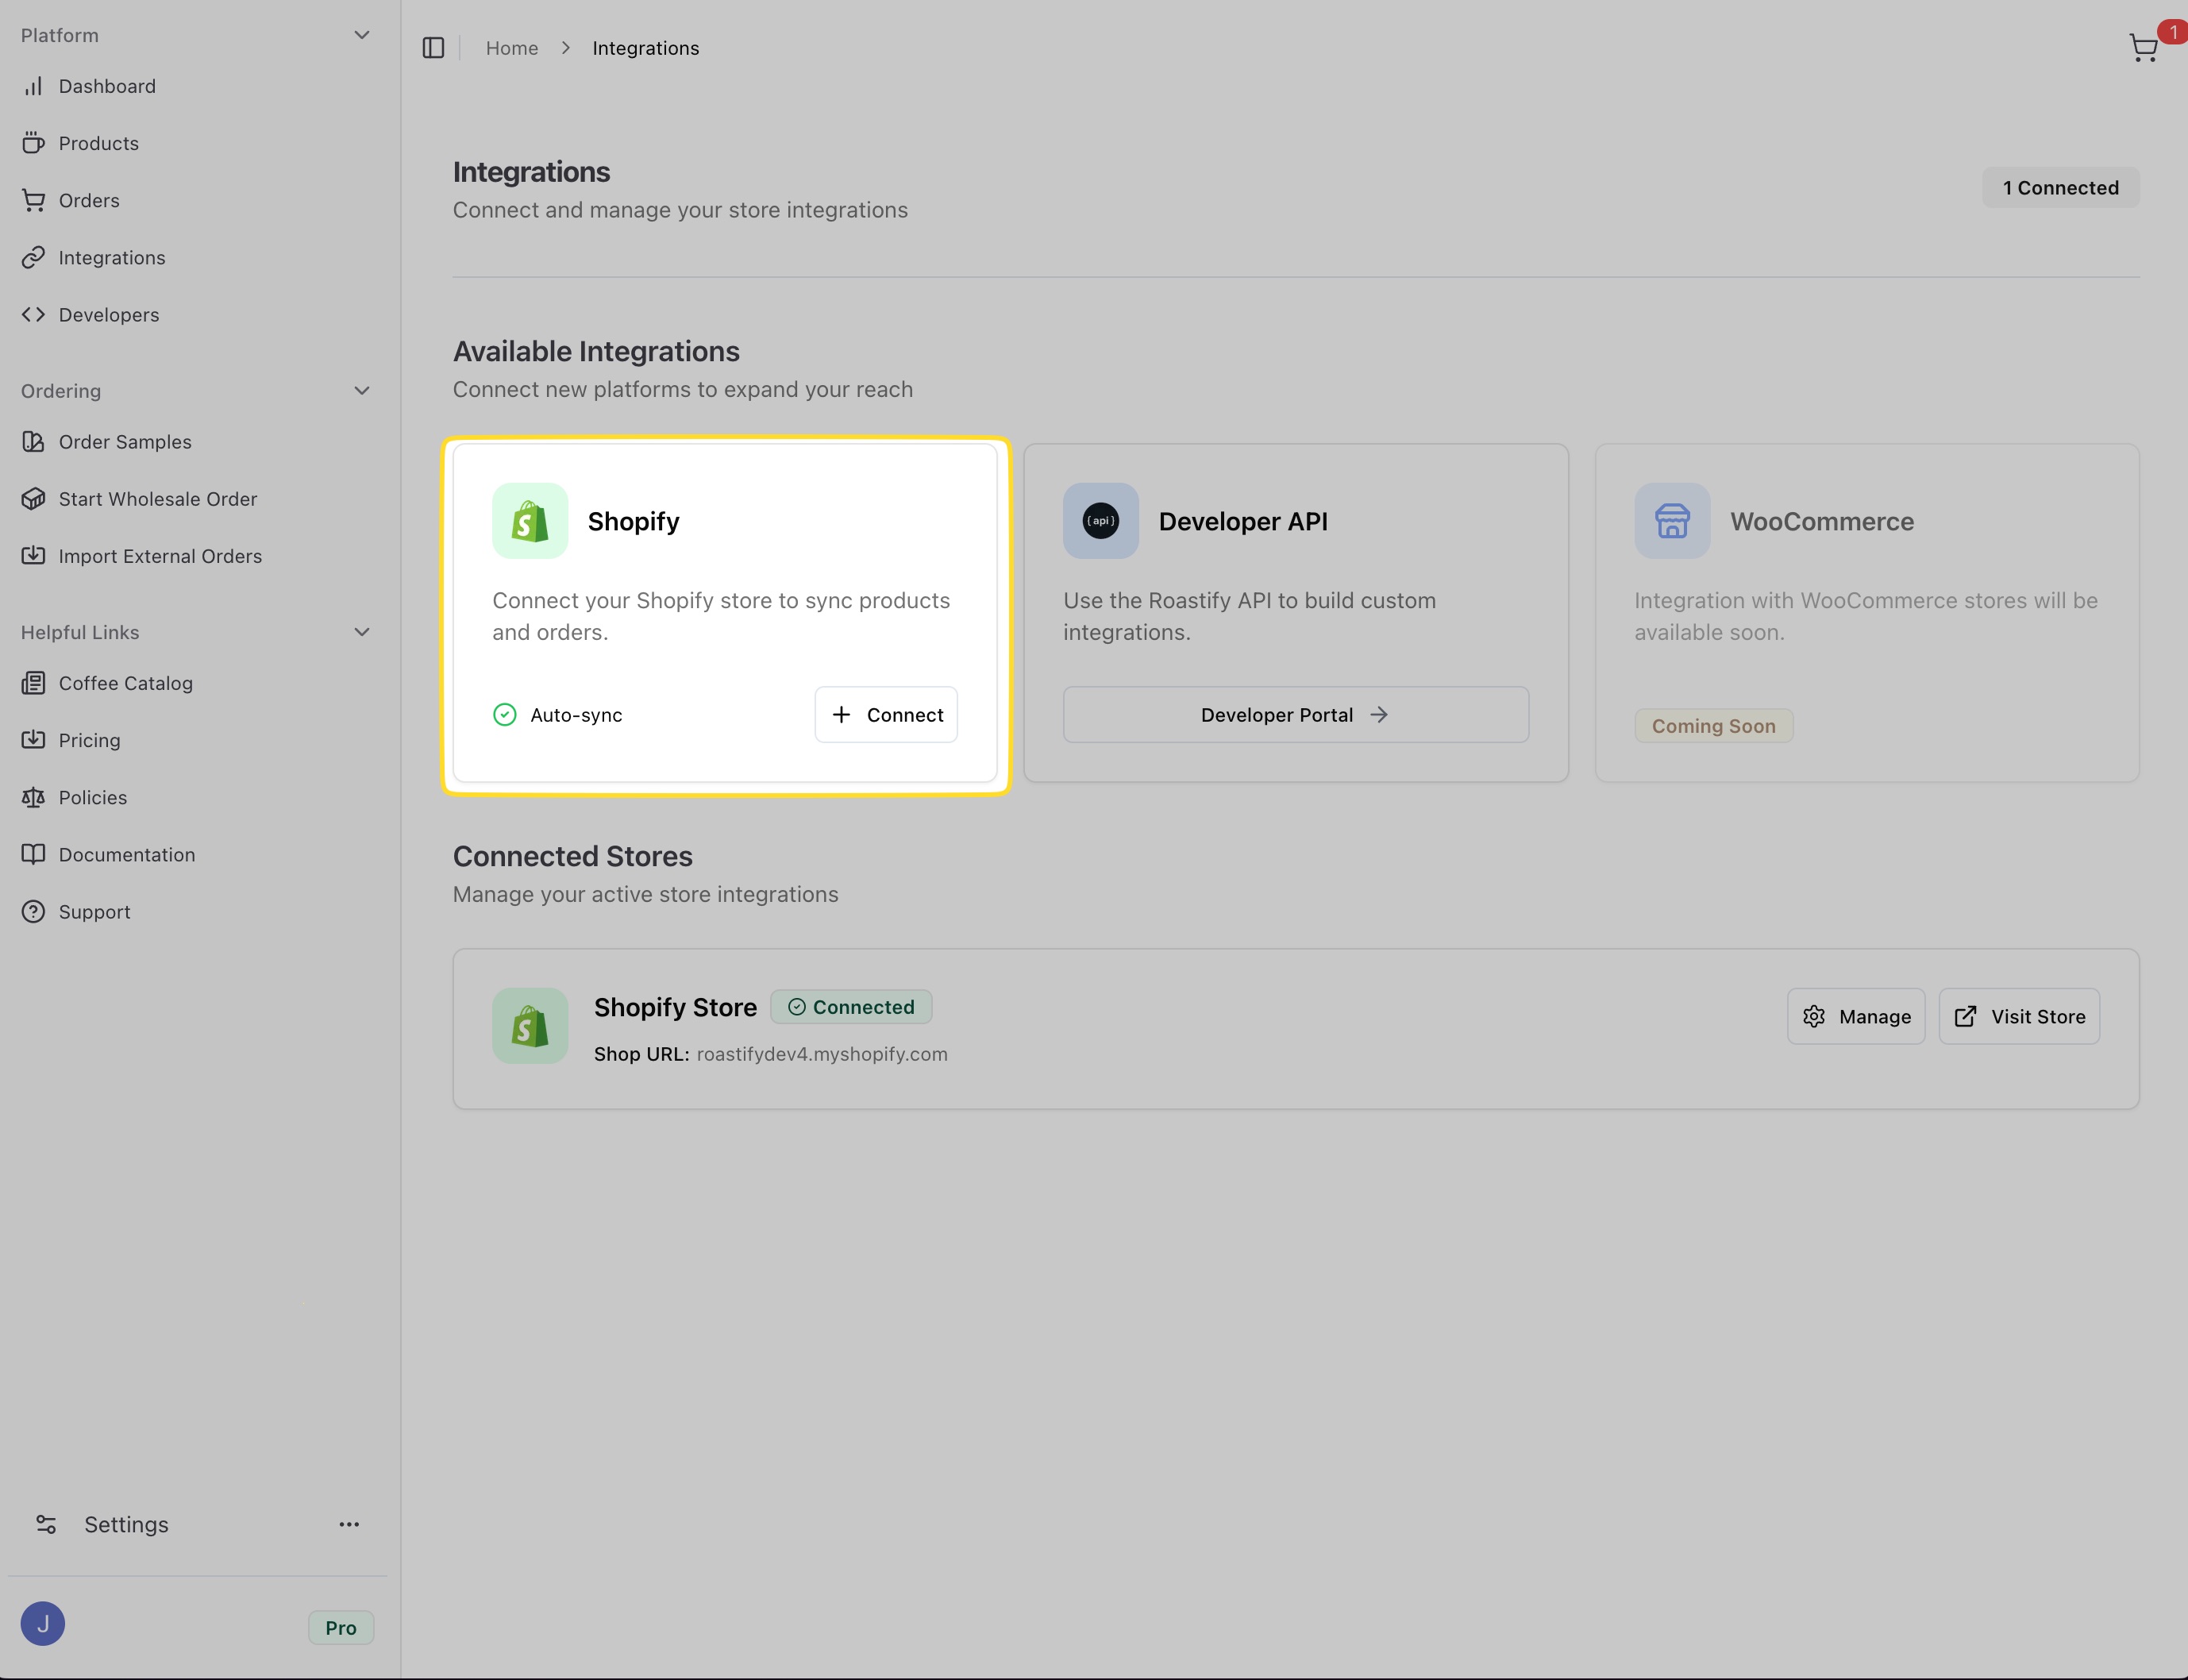Click the Shopify logo in Available Integrations

529,521
